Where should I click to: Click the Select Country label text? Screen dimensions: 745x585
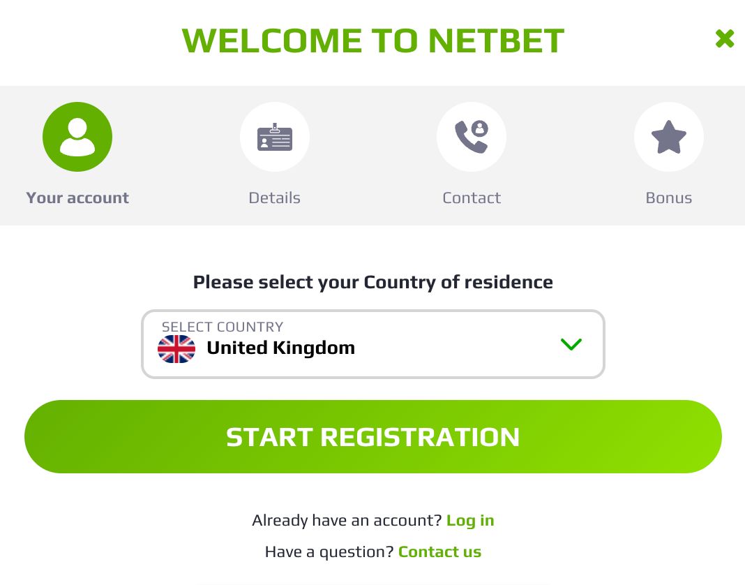223,327
